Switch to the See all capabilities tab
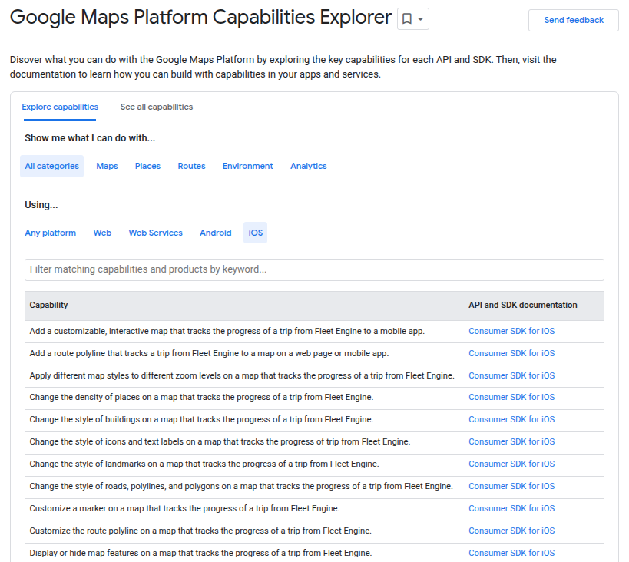This screenshot has width=629, height=562. coord(156,107)
